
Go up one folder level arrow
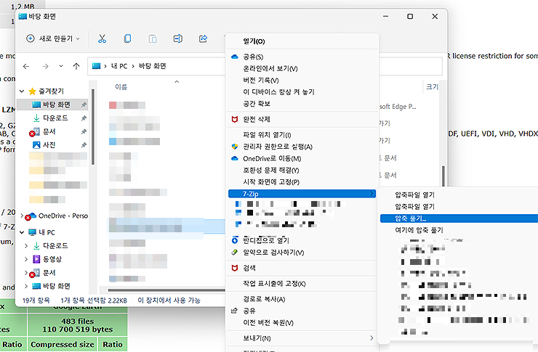76,66
